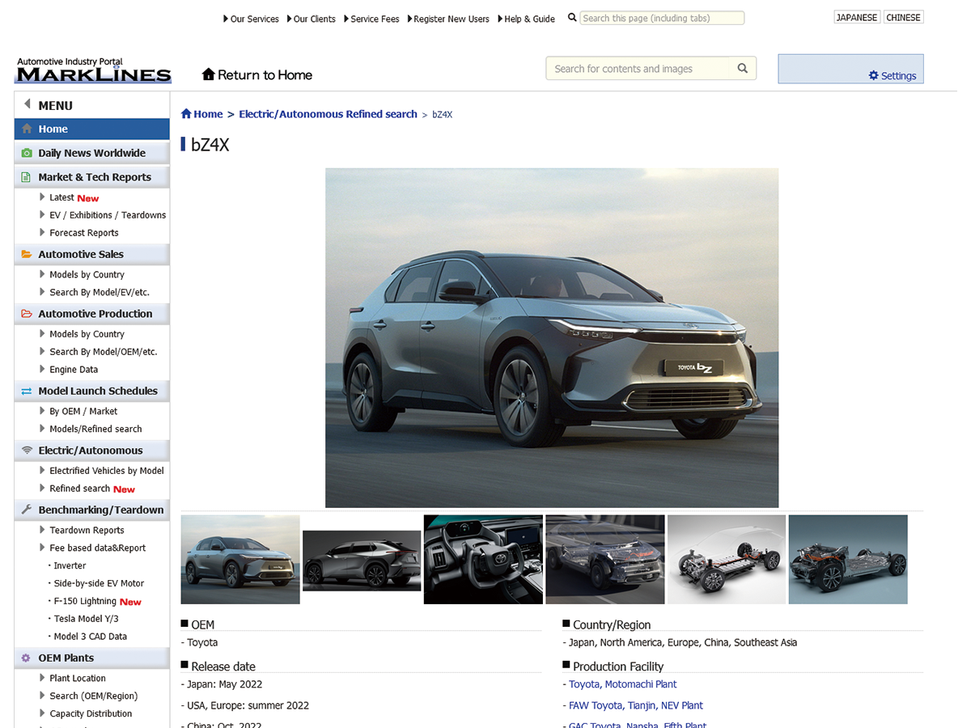Click the Automotive Sales folder icon

(27, 254)
